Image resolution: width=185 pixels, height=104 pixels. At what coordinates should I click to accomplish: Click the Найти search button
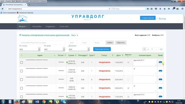[x=110, y=42]
